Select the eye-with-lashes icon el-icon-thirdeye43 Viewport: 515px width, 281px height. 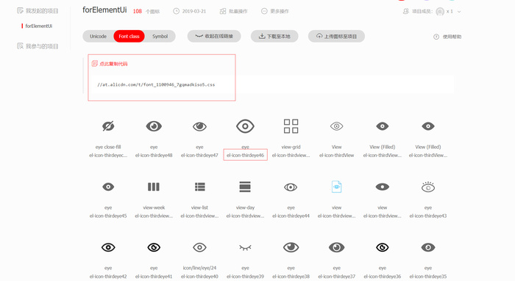pos(428,186)
